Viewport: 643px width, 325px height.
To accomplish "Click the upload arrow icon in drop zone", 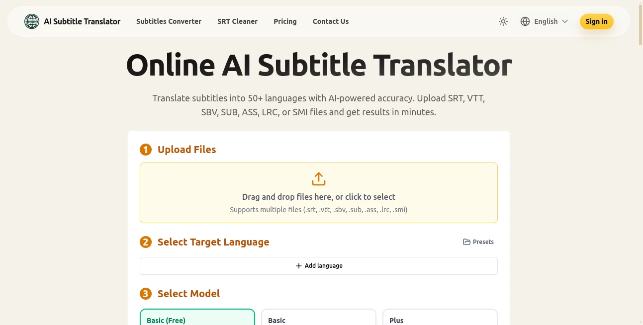I will point(319,179).
